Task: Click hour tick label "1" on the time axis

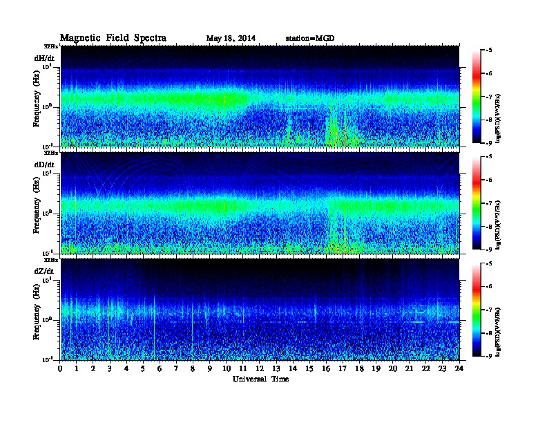Action: (x=77, y=368)
